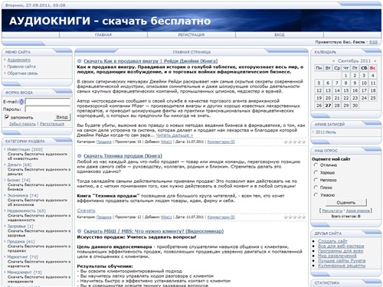
Task: Open Бизнес category
Action: tap(18, 180)
